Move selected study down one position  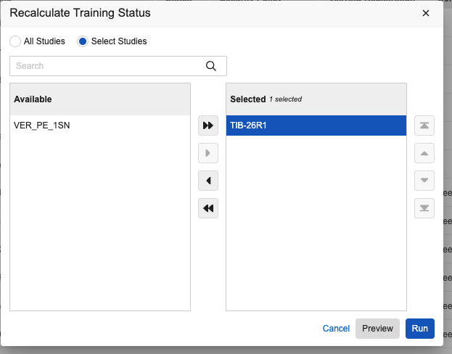424,181
